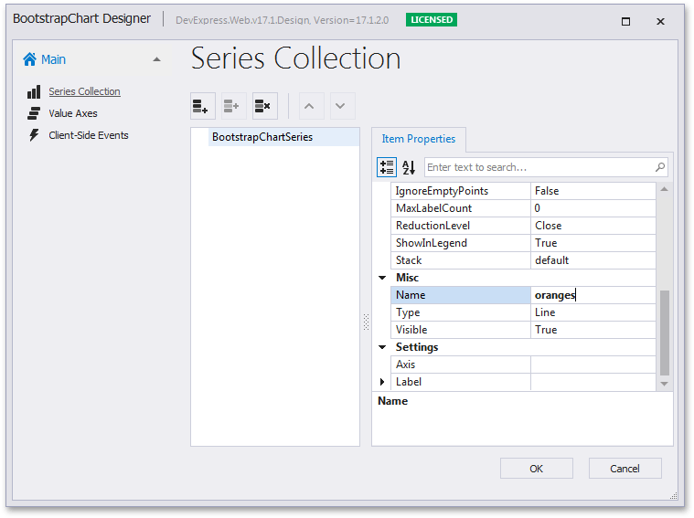Collapse the Misc property category
This screenshot has height=518, width=694.
(x=382, y=278)
